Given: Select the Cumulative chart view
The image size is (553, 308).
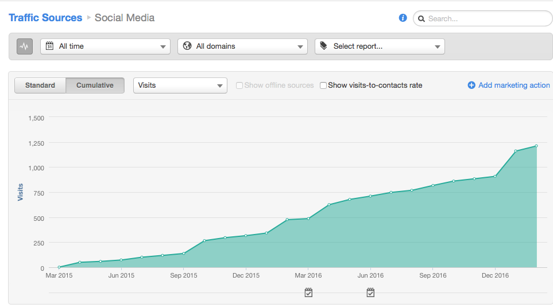Looking at the screenshot, I should point(95,85).
